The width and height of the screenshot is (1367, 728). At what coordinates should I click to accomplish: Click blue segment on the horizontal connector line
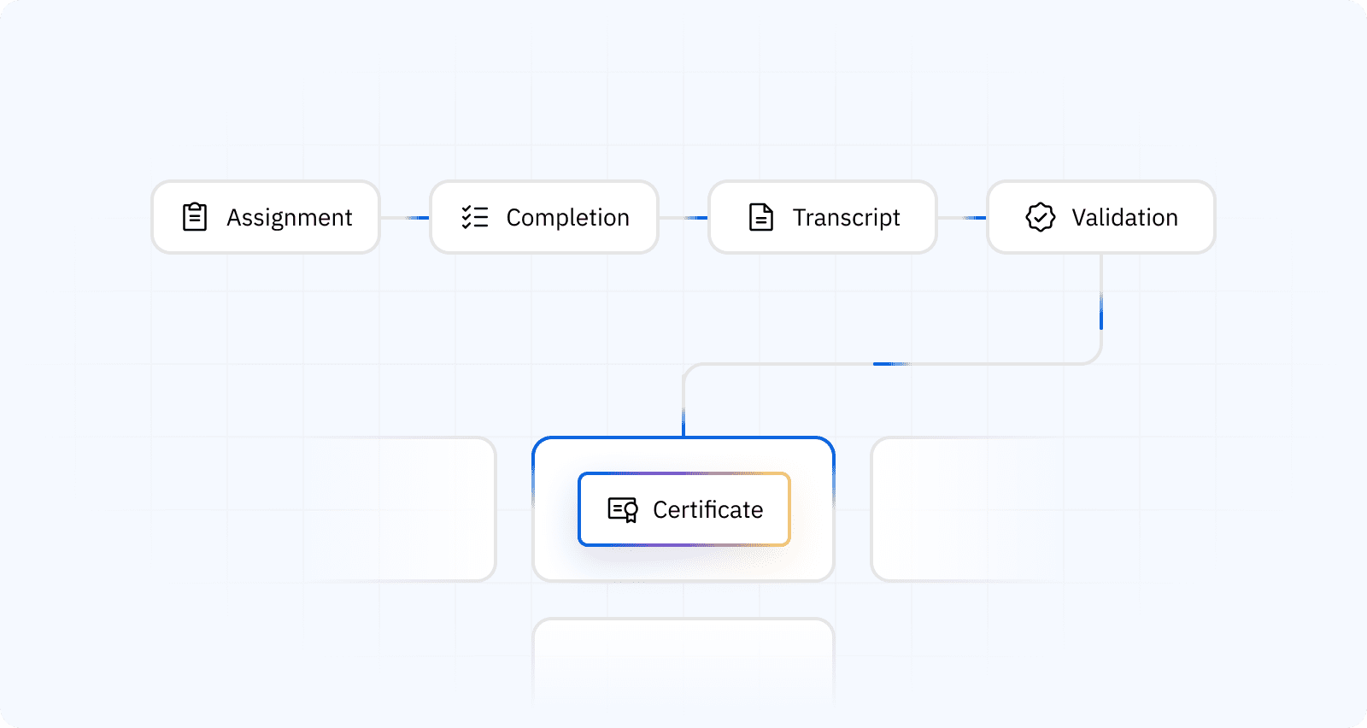tap(889, 364)
